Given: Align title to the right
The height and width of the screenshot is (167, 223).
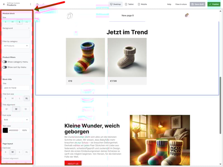Looking at the screenshot, I should coord(26,109).
